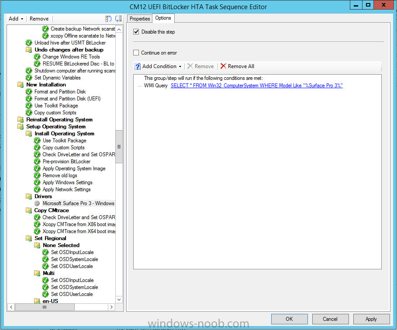The height and width of the screenshot is (330, 397).
Task: Select Copy custom Scripts under New Installation
Action: point(55,113)
